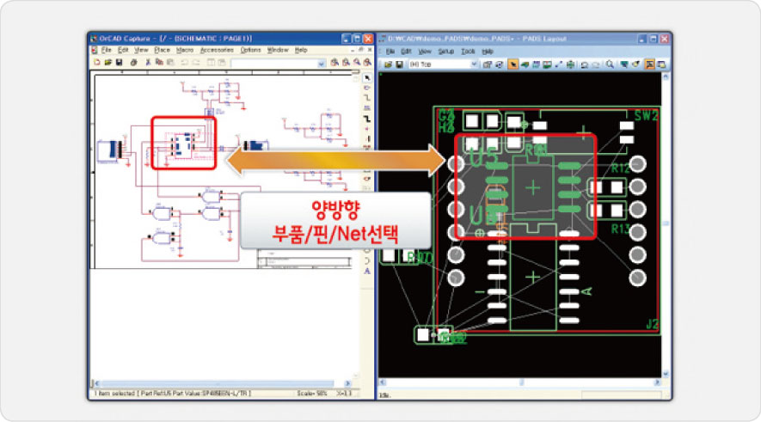The image size is (761, 422).
Task: Toggle the highlighted Select mode button in PADS
Action: tap(513, 64)
